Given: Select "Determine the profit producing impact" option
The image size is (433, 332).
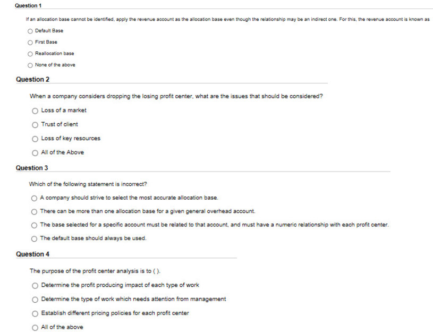Looking at the screenshot, I should coord(34,285).
